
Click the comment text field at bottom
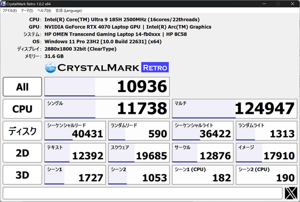click(x=142, y=193)
